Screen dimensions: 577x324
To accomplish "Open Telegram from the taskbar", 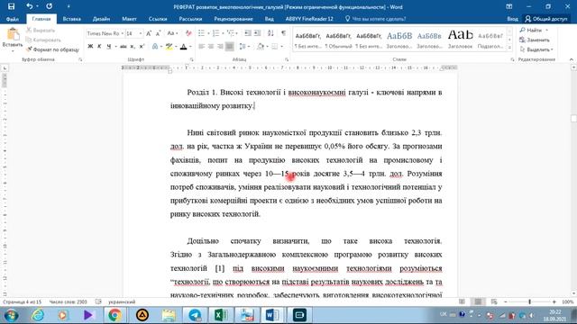I will [x=195, y=315].
